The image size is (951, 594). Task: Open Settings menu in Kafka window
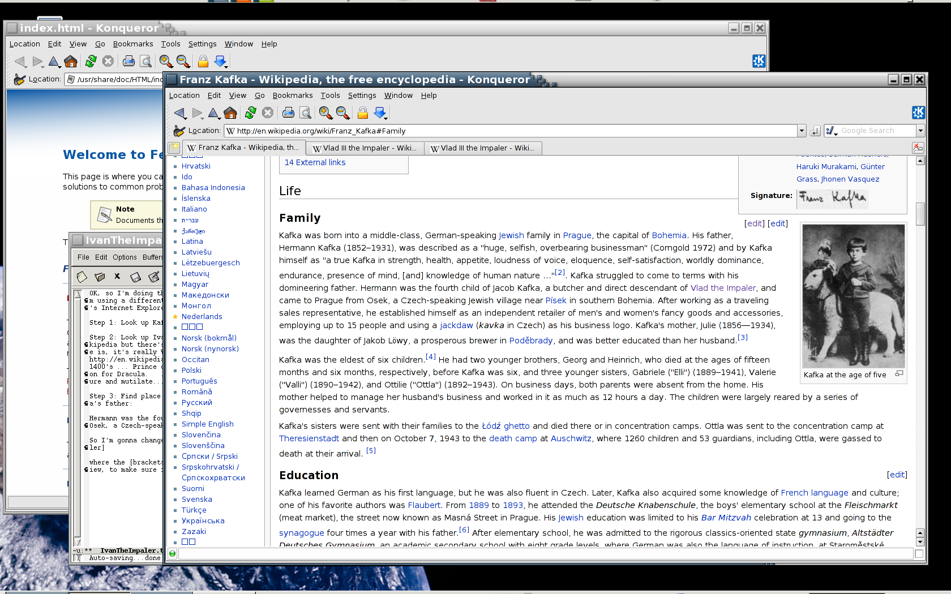[x=362, y=96]
